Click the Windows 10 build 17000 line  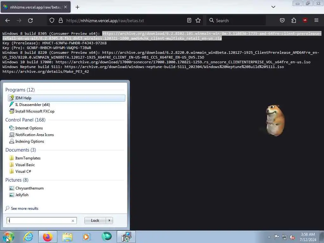click(156, 62)
